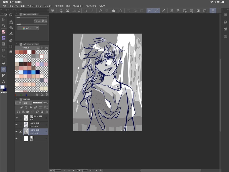The height and width of the screenshot is (172, 229).
Task: Open the アニメーション menu
Action: click(x=34, y=6)
